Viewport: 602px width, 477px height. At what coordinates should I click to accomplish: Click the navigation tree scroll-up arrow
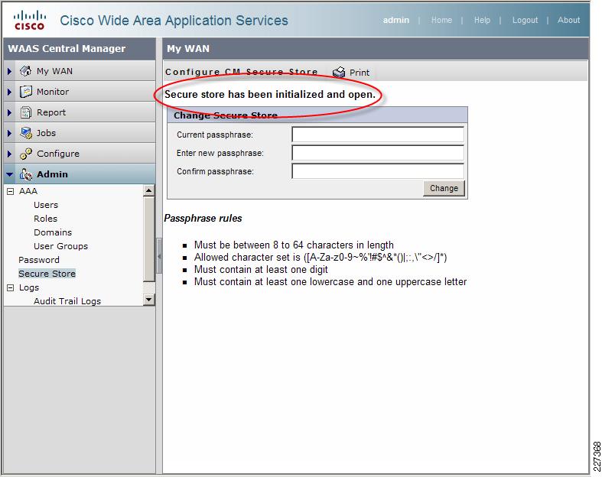[x=148, y=190]
